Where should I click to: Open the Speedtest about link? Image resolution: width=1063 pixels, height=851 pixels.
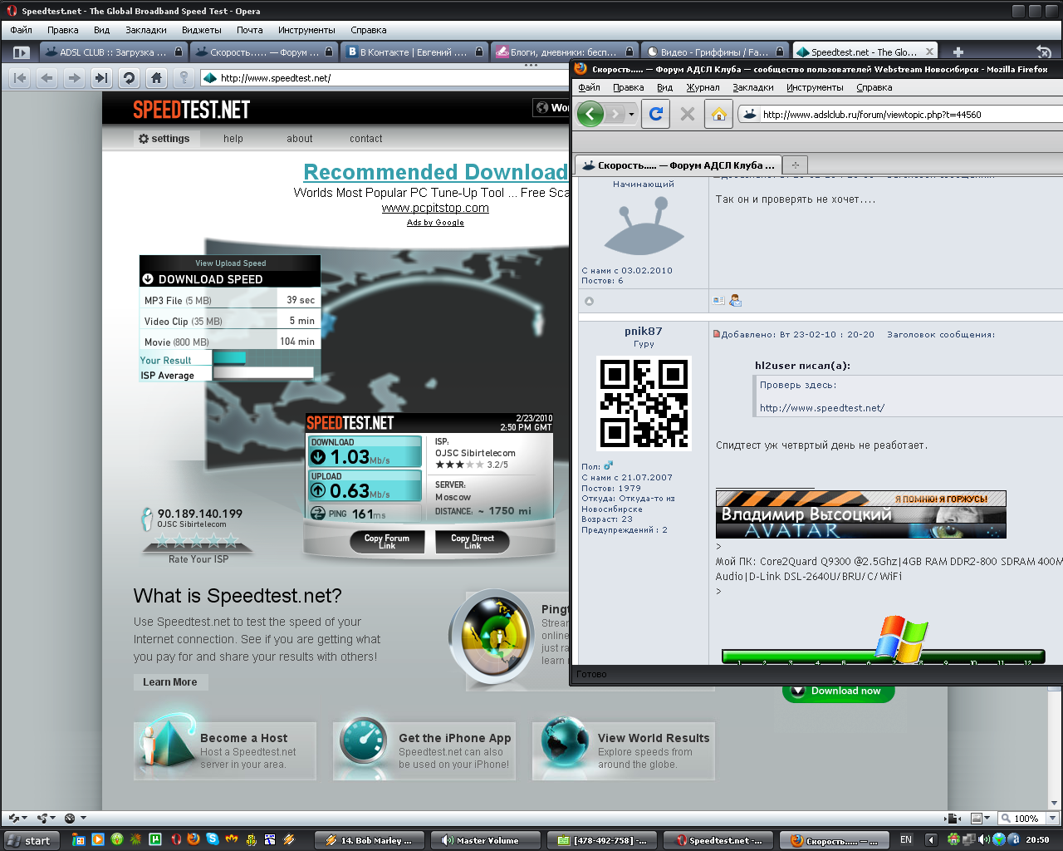click(x=300, y=139)
